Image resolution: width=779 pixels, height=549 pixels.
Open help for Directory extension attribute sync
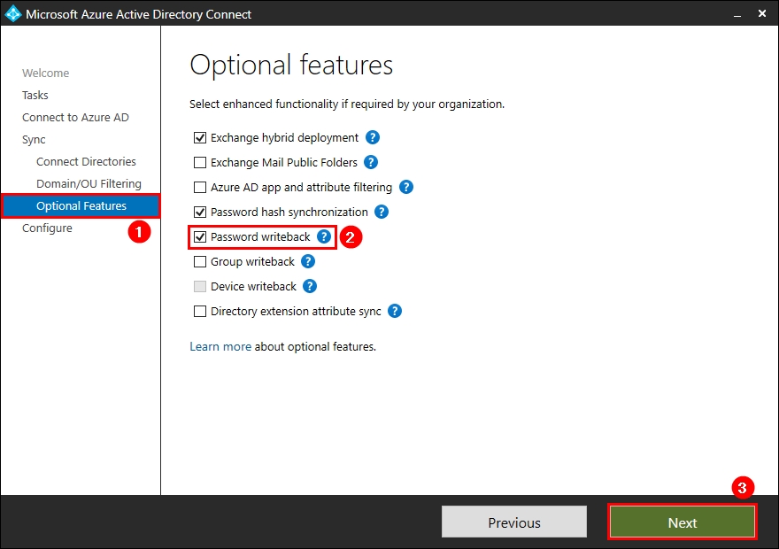pos(395,311)
